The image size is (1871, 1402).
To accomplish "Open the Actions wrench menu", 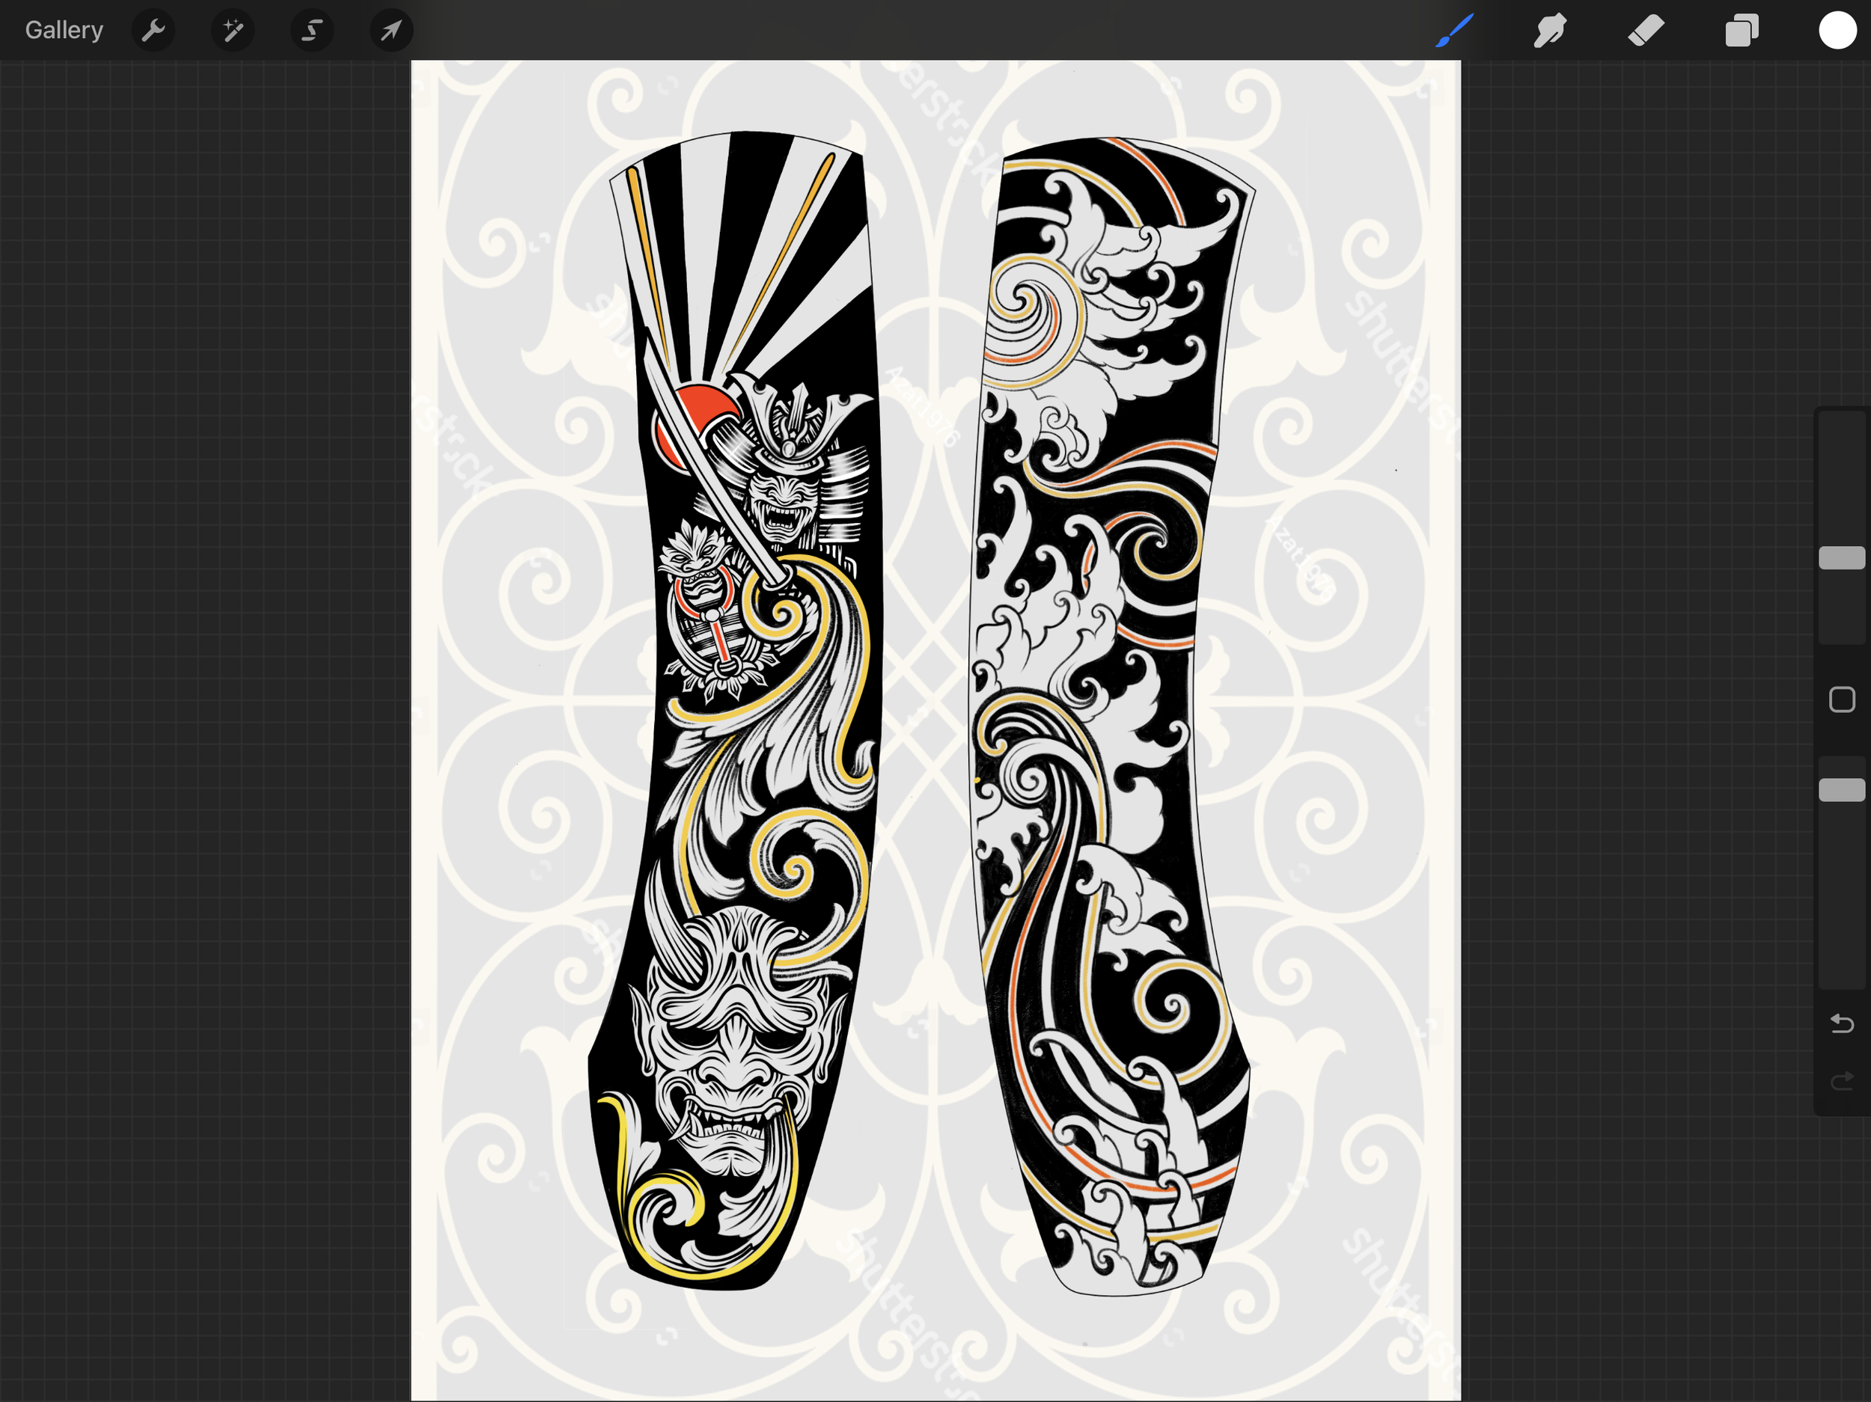I will tap(153, 31).
